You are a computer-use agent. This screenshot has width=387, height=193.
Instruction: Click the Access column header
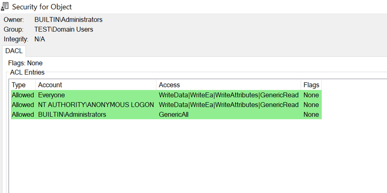tap(169, 85)
